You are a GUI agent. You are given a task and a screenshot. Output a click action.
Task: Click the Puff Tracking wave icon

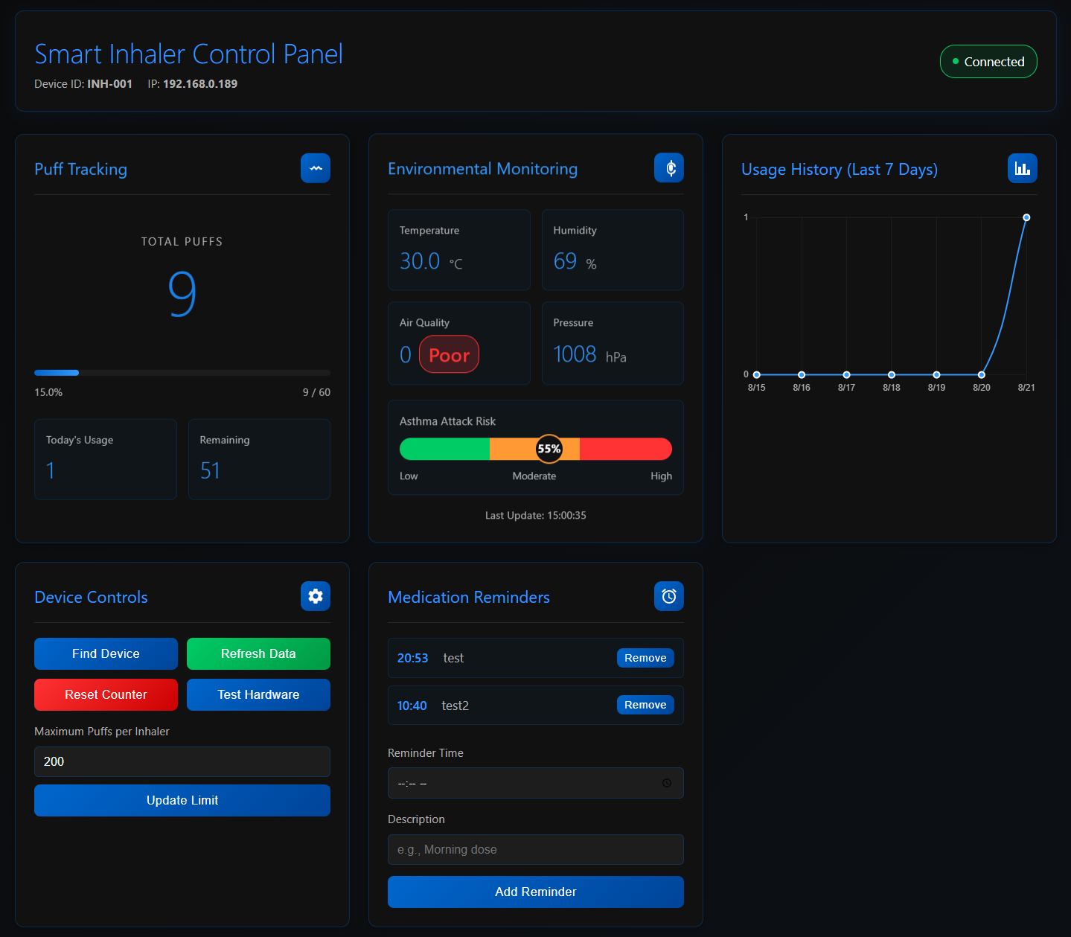[316, 168]
